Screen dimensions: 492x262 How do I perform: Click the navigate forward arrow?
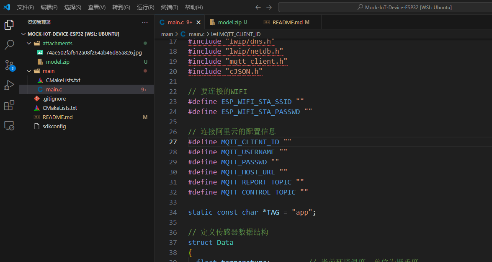[269, 7]
